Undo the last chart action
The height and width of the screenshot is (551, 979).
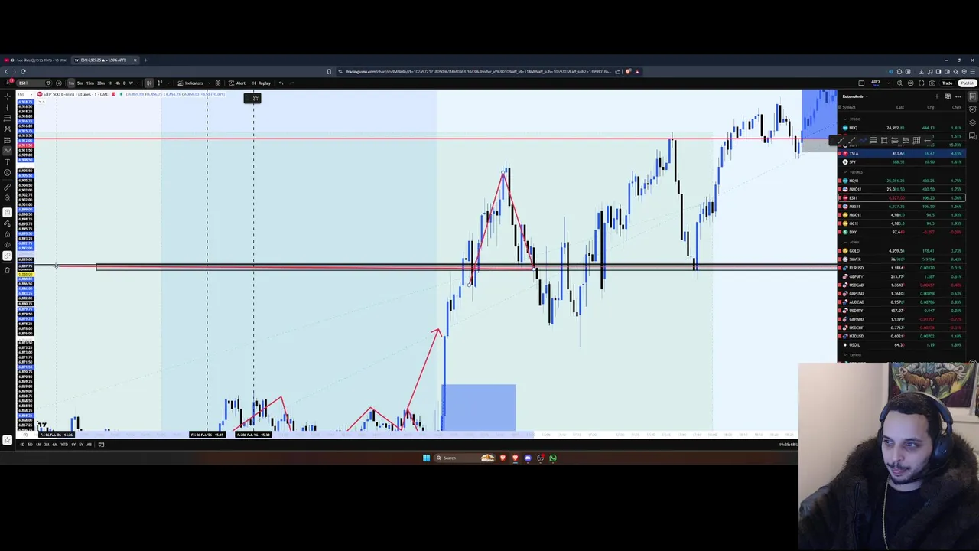pyautogui.click(x=281, y=83)
